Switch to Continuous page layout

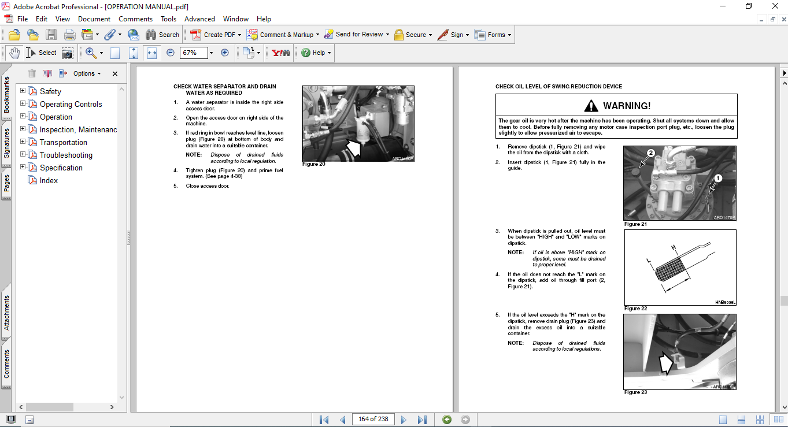click(739, 419)
